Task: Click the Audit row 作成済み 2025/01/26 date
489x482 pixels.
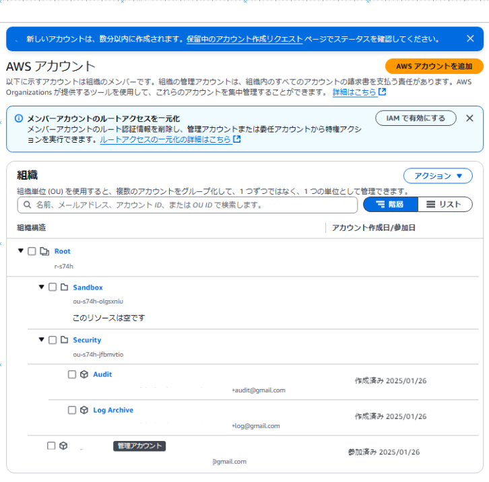Action: coord(391,381)
